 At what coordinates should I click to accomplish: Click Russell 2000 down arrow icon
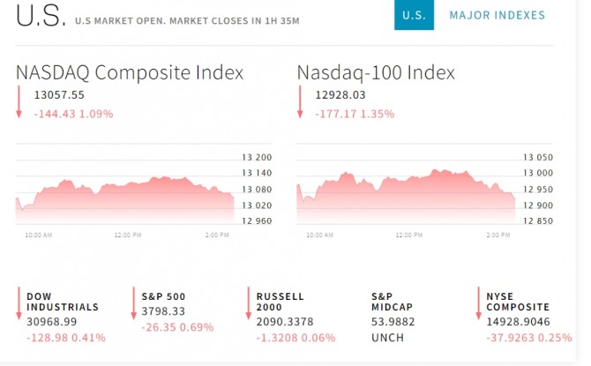click(248, 304)
